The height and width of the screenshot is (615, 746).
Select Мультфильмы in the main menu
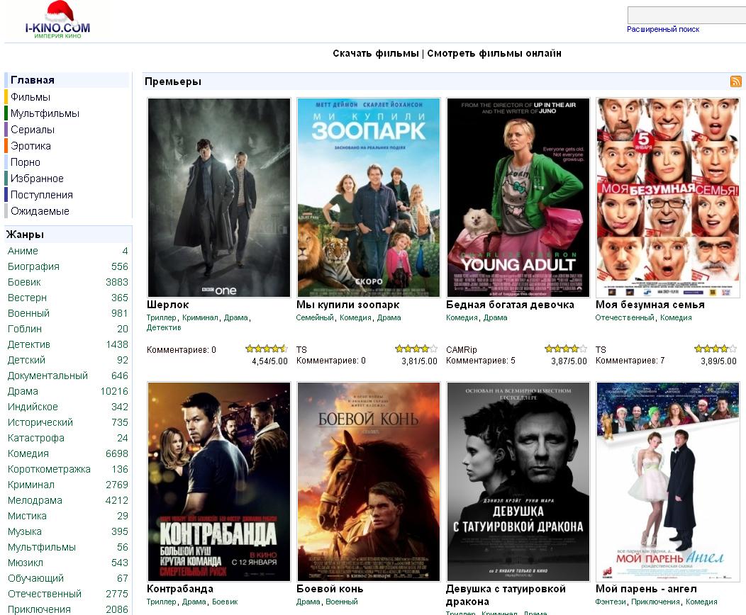(x=45, y=113)
